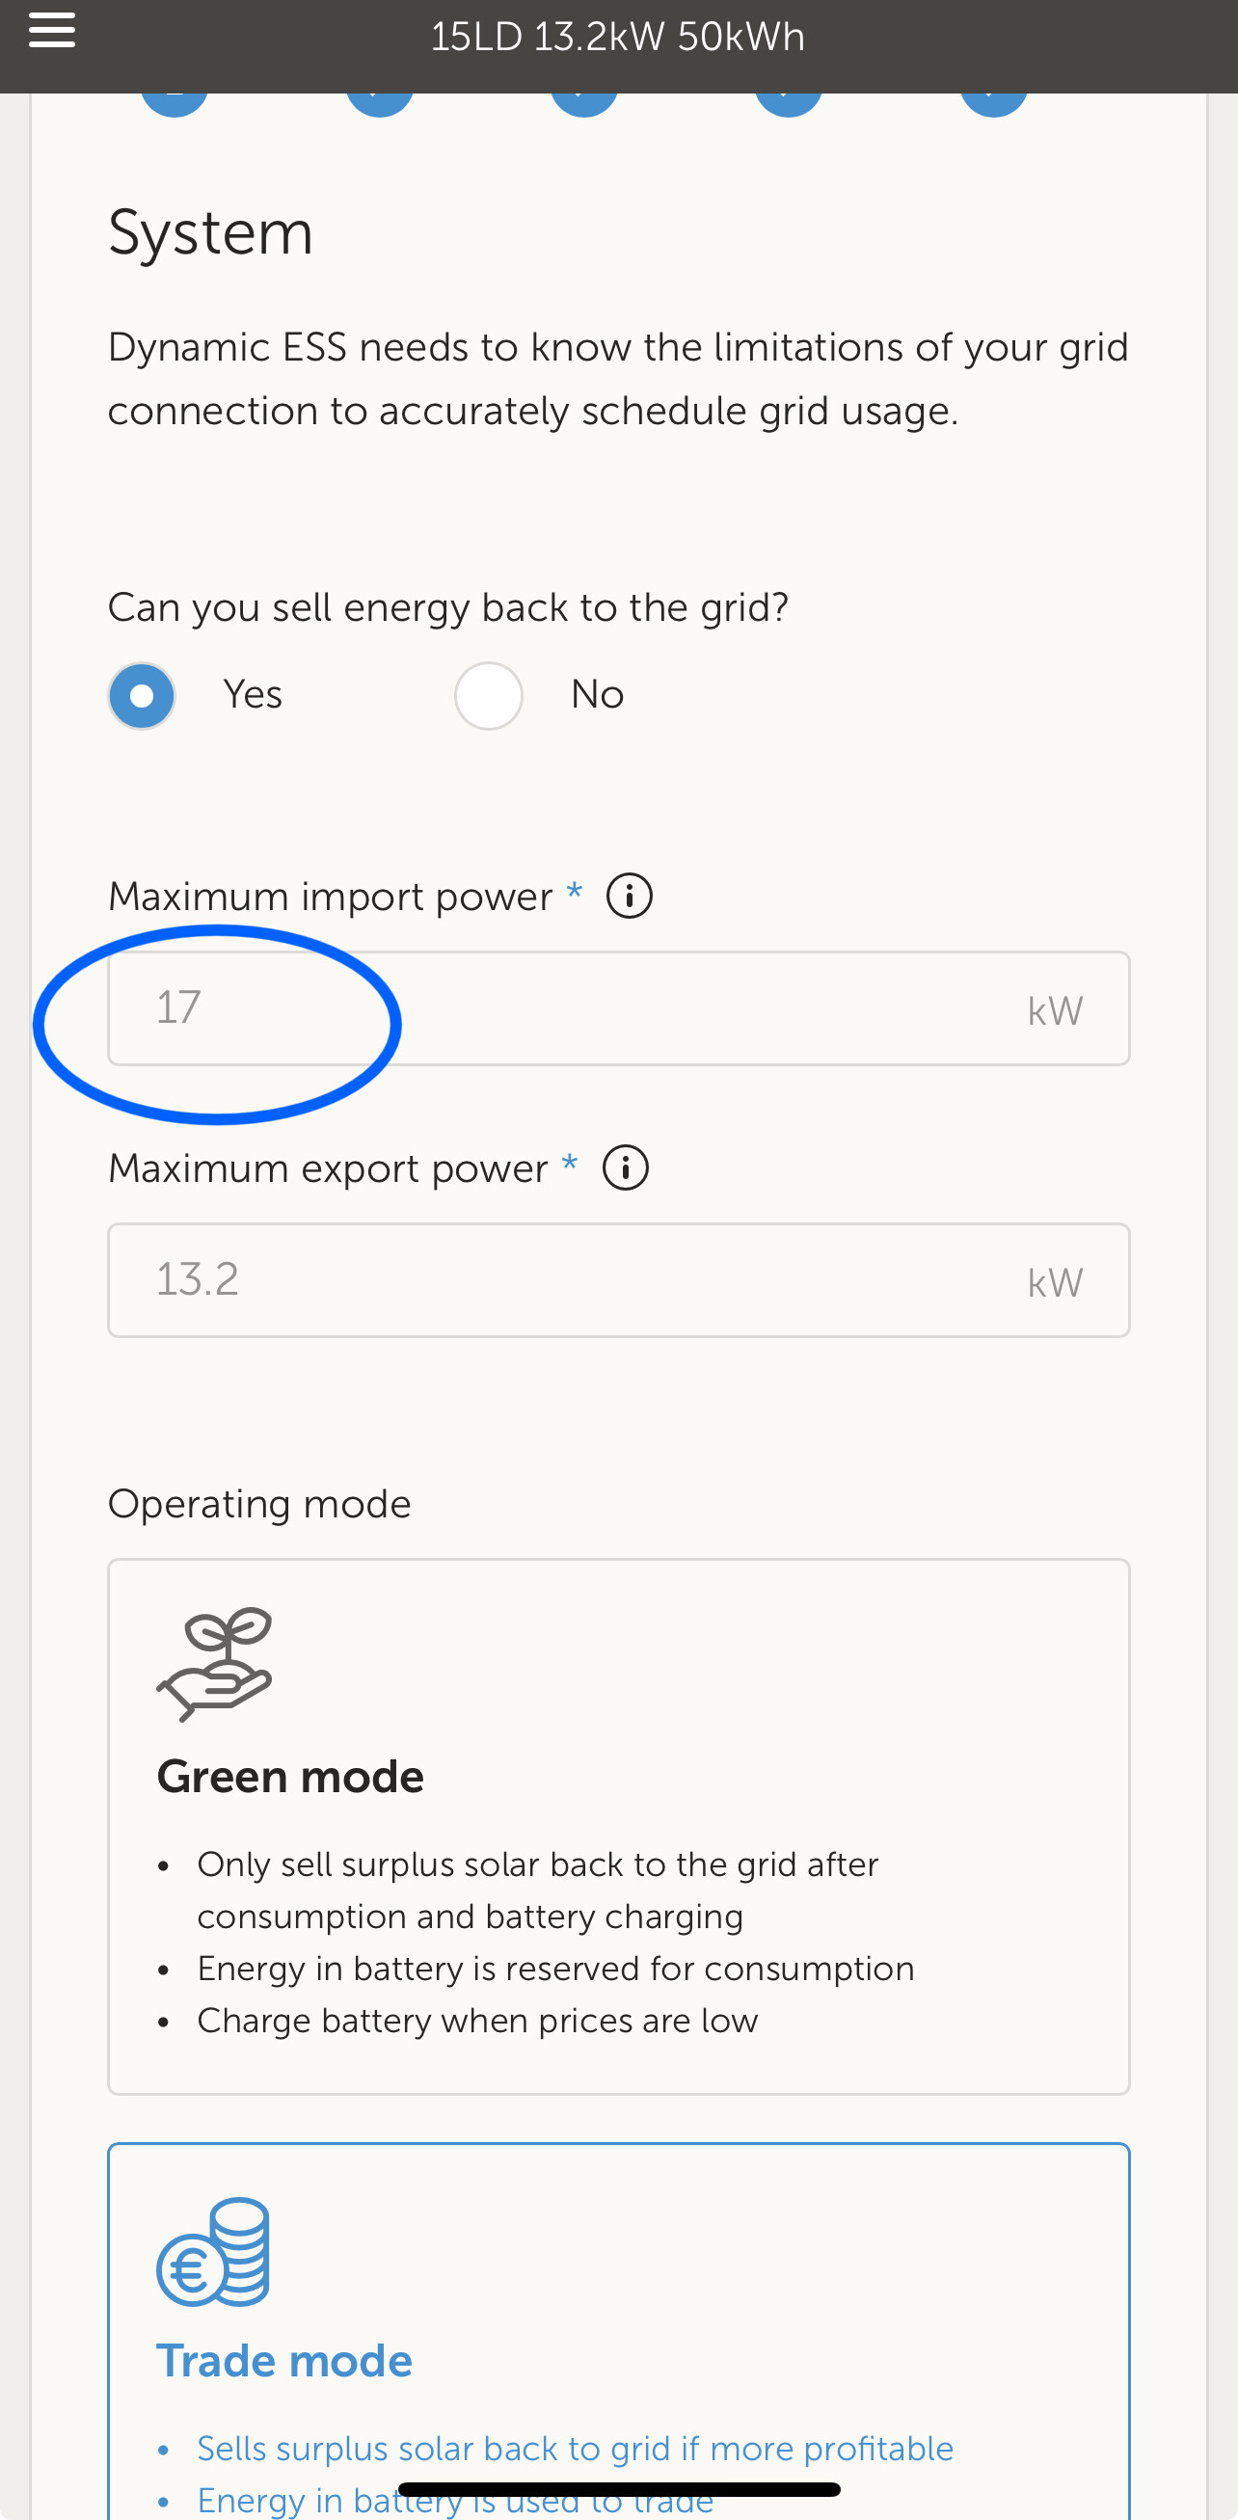Open the hamburger menu
This screenshot has width=1238, height=2520.
(x=52, y=30)
